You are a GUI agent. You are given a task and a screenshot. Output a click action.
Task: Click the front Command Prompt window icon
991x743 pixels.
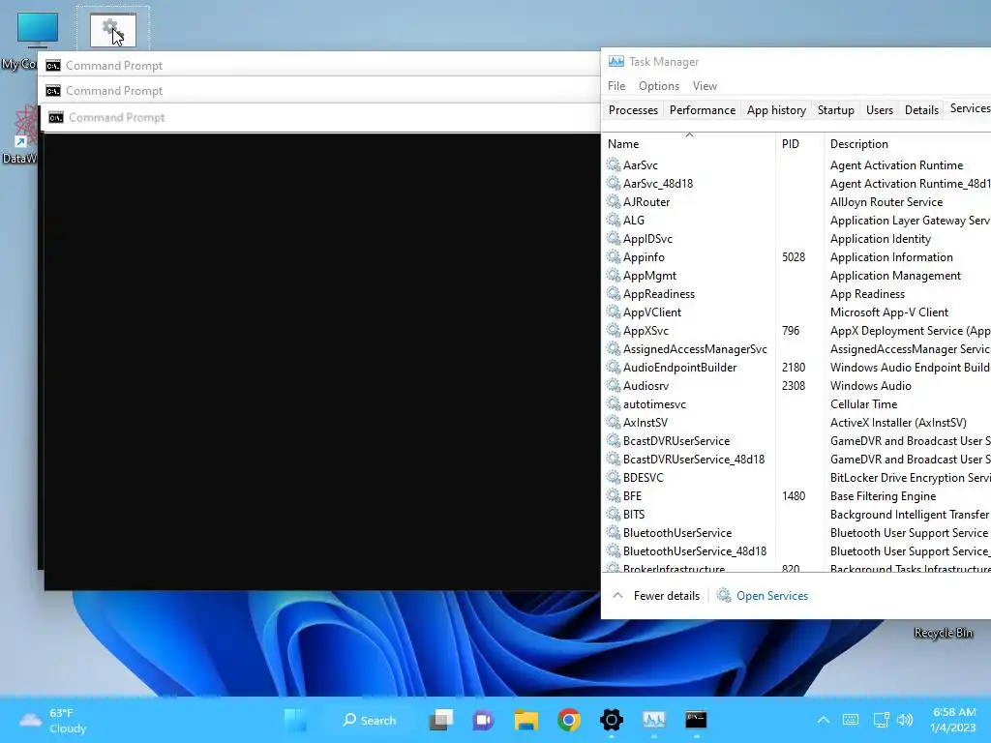(56, 117)
